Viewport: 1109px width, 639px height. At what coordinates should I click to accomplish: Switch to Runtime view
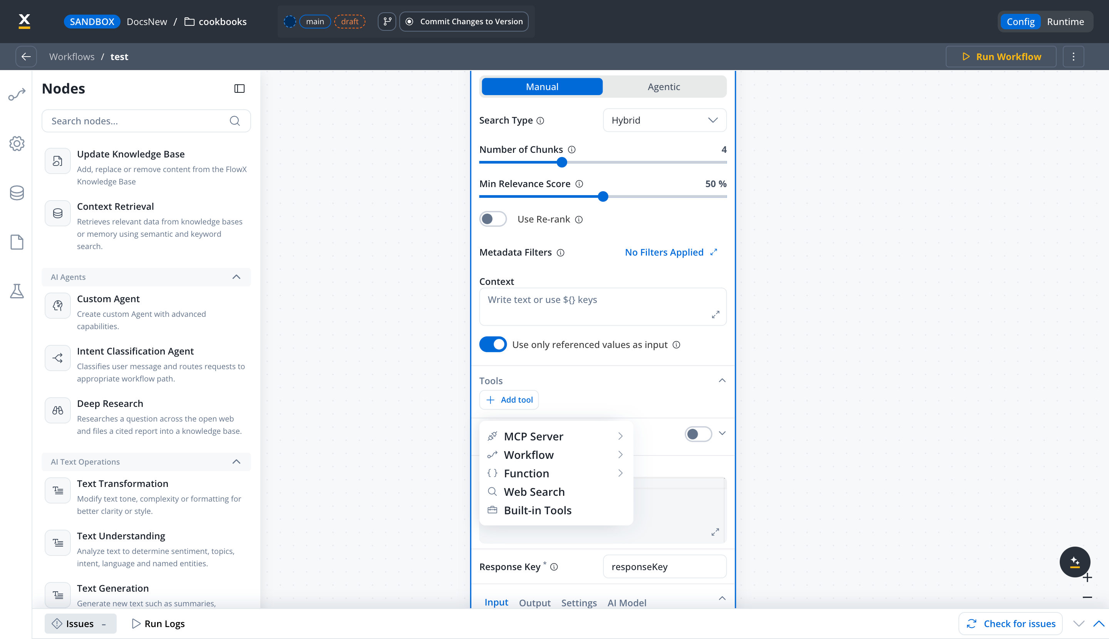(x=1065, y=22)
